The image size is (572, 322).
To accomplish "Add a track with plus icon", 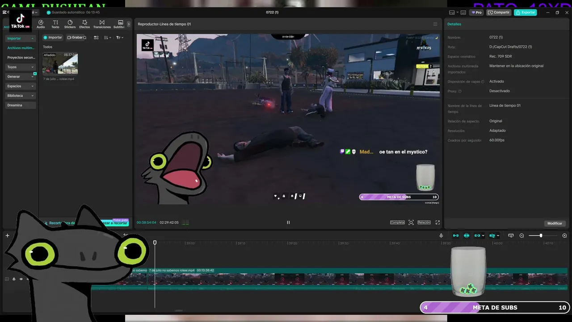I will click(x=7, y=236).
